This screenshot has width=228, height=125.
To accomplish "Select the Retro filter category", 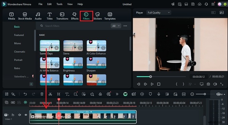I will (x=17, y=68).
